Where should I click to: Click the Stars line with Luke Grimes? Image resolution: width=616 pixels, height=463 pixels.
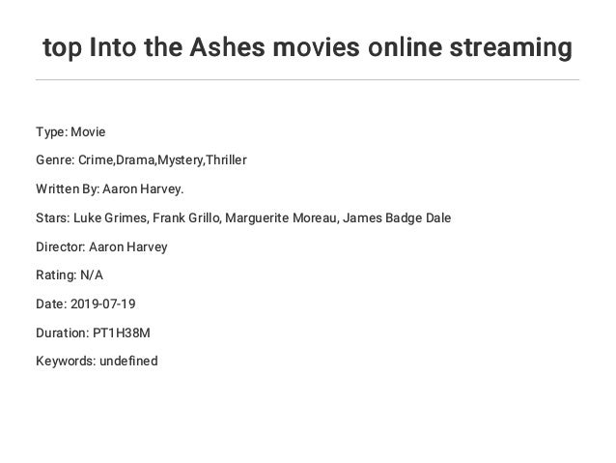(243, 217)
